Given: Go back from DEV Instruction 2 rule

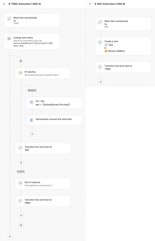Looking at the screenshot, I should (90, 4).
